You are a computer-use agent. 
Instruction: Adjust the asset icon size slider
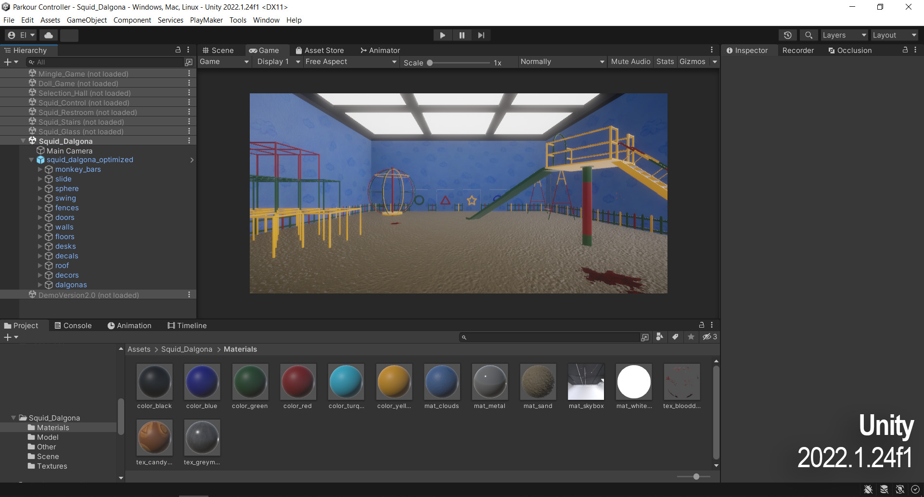[693, 476]
